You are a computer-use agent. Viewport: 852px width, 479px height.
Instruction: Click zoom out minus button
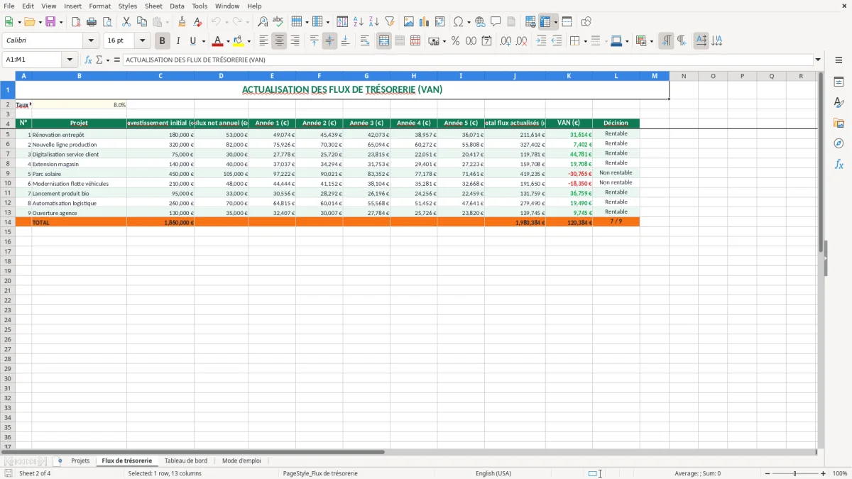[768, 473]
